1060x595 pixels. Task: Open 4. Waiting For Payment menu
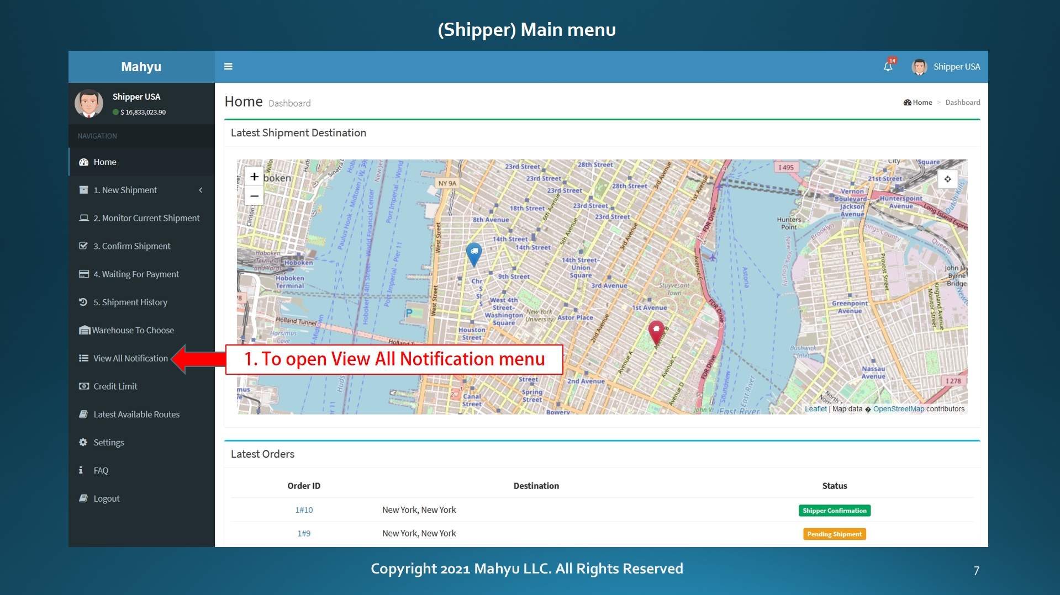coord(141,274)
